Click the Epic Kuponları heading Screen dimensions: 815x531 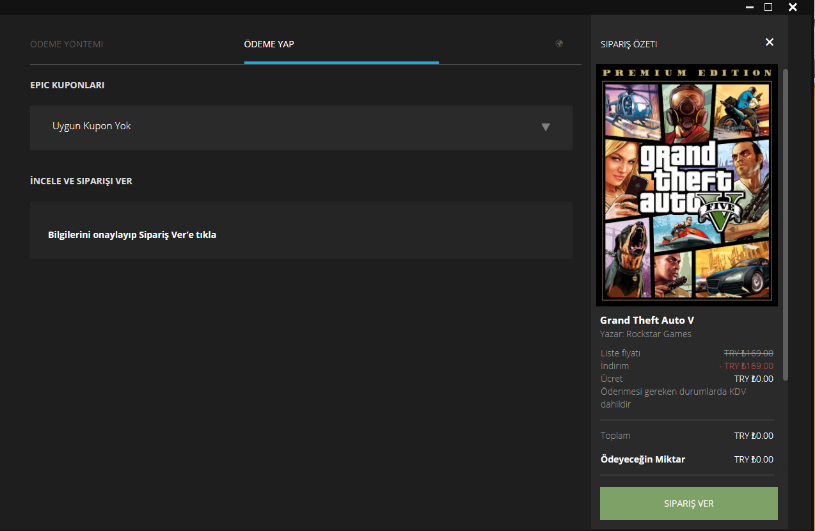coord(67,85)
